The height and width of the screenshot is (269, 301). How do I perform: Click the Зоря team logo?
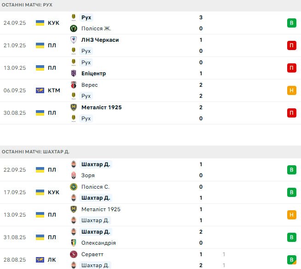(x=73, y=175)
